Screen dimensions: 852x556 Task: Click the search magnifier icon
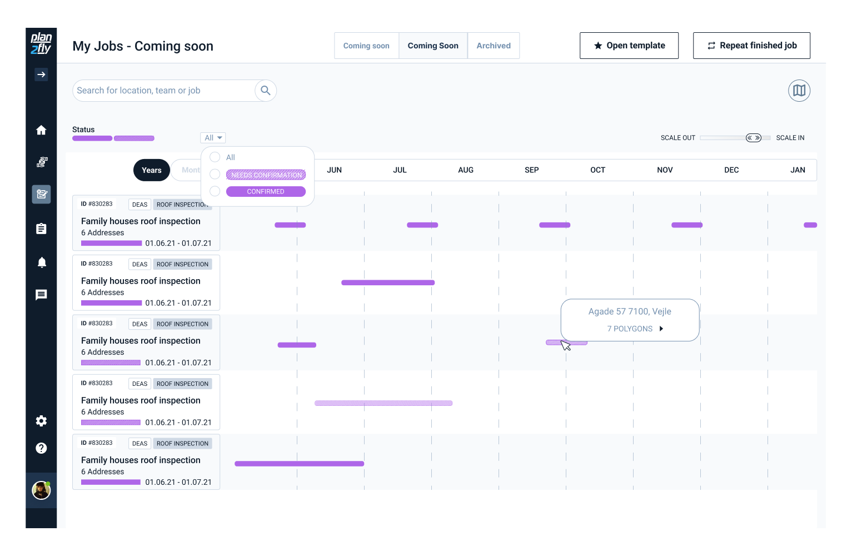[266, 91]
